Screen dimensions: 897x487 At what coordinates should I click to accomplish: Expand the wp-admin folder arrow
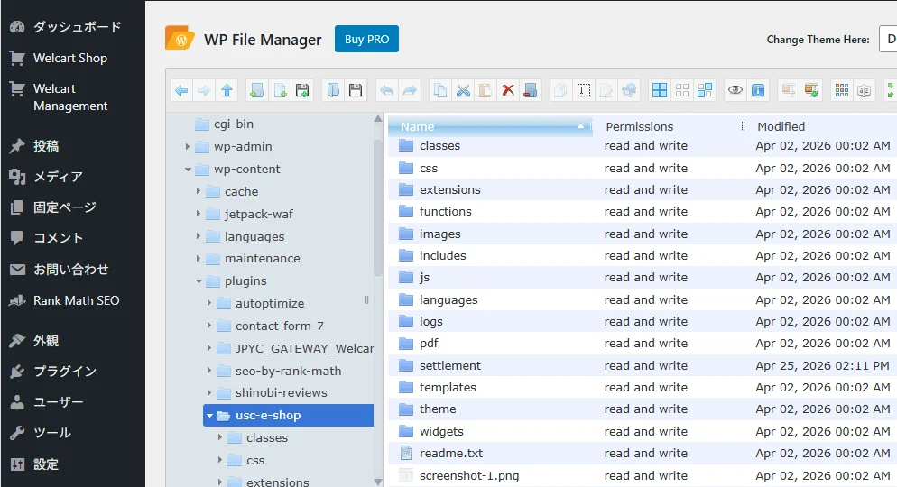coord(188,147)
